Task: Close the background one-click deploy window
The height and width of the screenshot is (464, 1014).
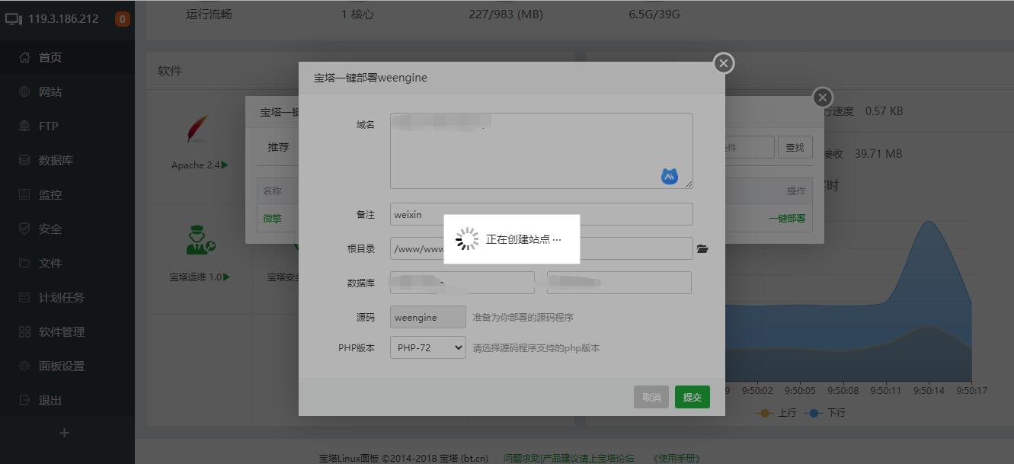Action: tap(822, 98)
